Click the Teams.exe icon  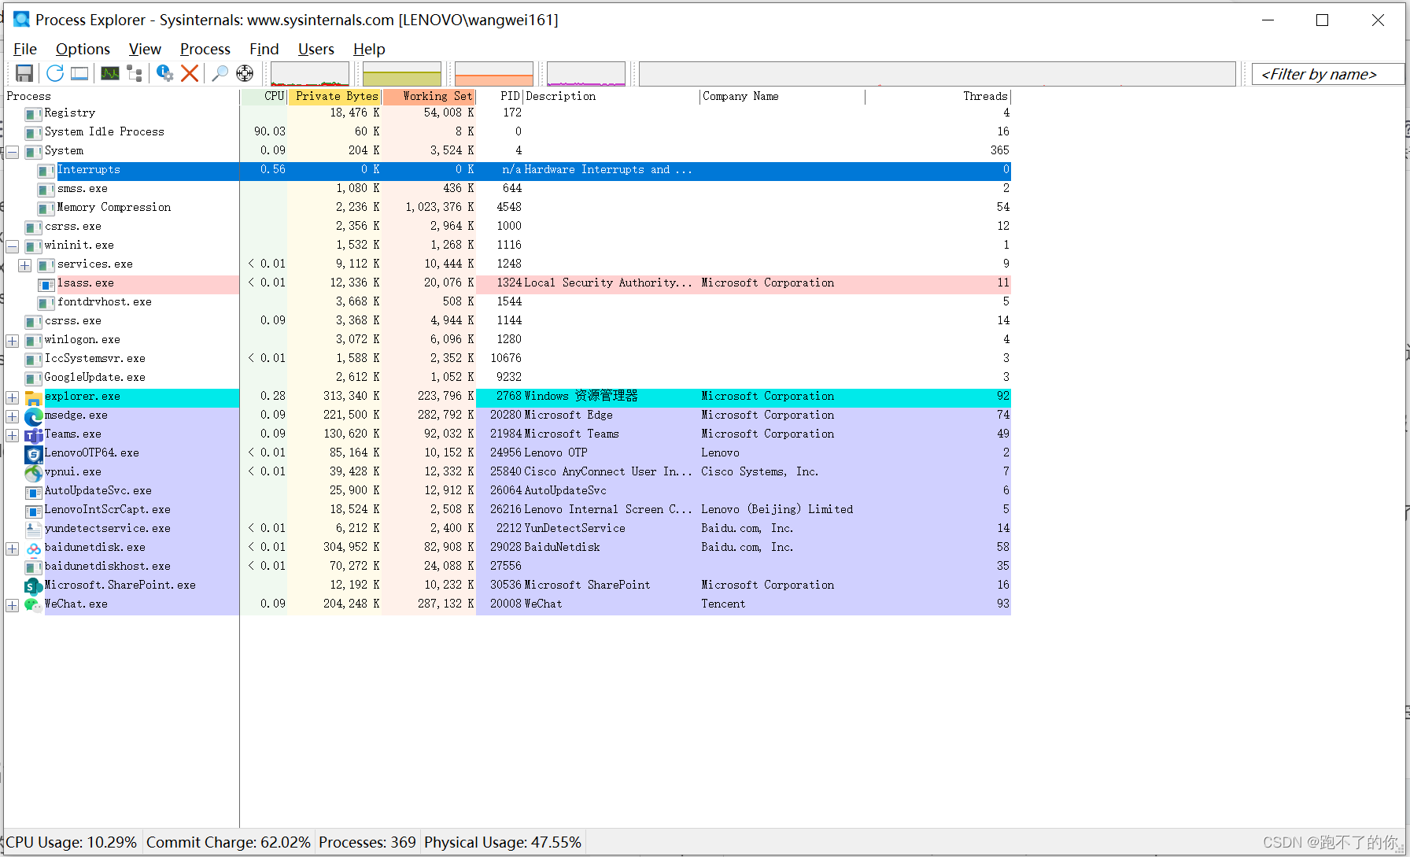point(33,435)
